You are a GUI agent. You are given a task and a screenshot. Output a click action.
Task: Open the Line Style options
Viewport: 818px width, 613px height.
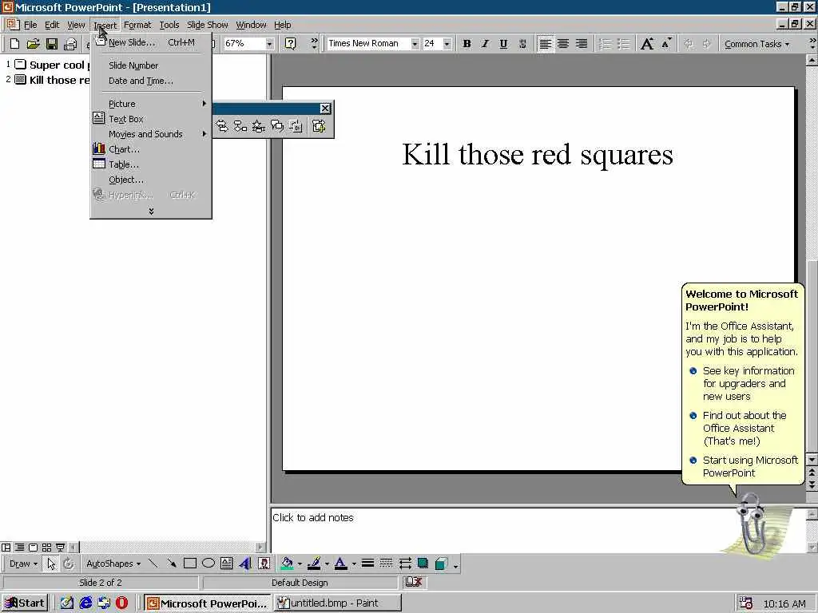[x=367, y=564]
